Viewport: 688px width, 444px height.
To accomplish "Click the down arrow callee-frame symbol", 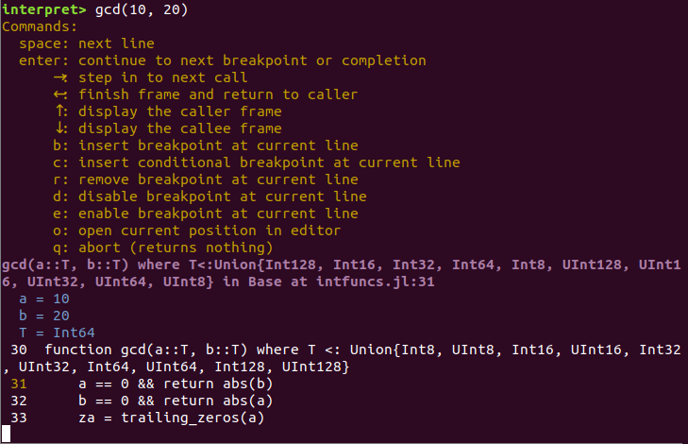I will point(60,128).
